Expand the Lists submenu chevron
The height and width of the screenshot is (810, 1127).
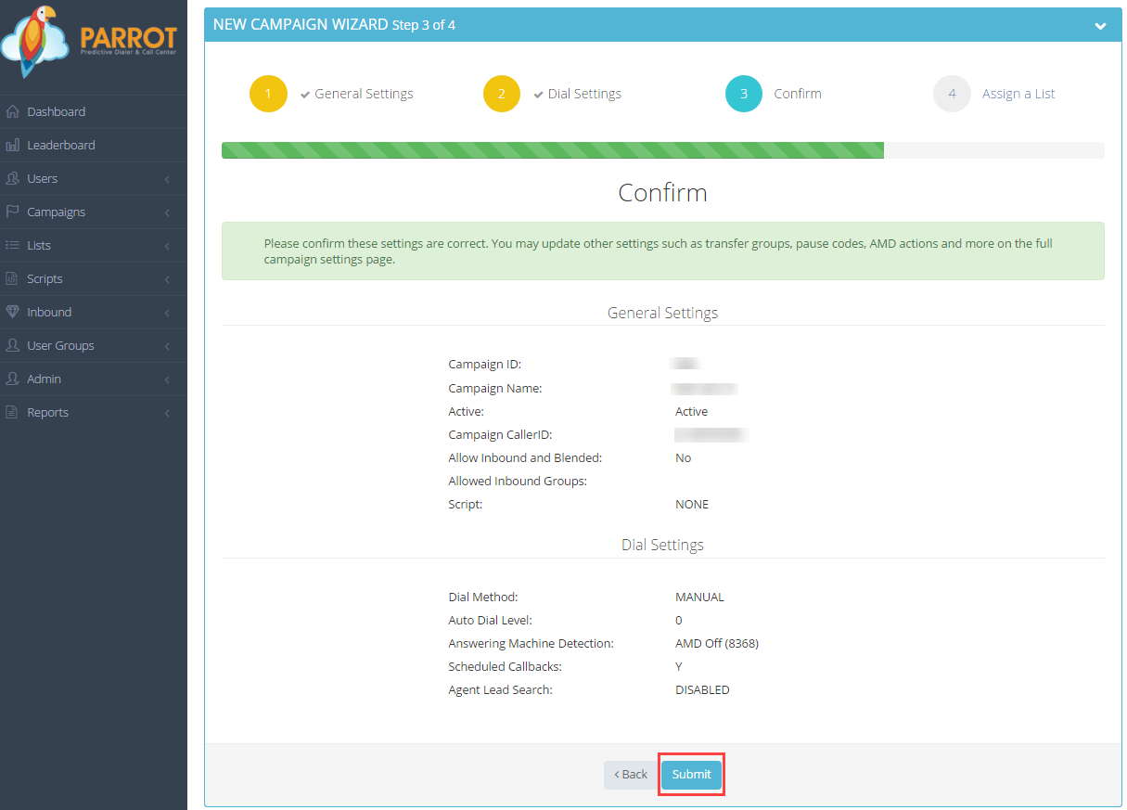(x=167, y=246)
